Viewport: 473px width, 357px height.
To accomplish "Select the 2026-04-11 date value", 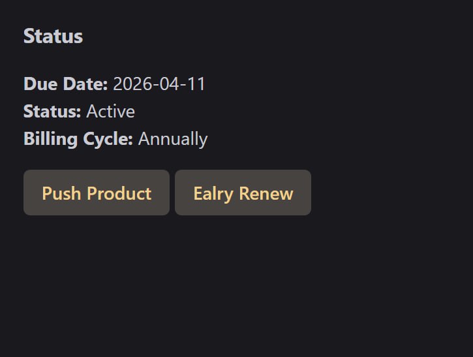I will tap(159, 84).
